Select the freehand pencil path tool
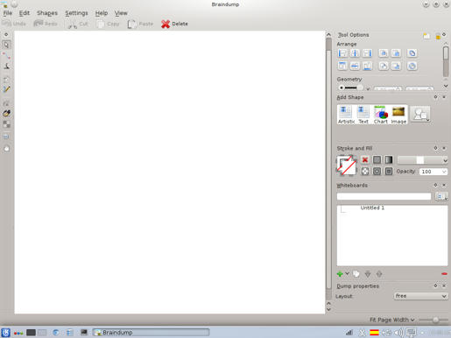 click(6, 89)
